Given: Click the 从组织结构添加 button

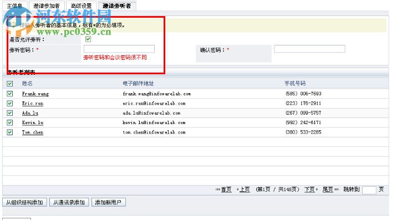Looking at the screenshot, I should pyautogui.click(x=24, y=202).
